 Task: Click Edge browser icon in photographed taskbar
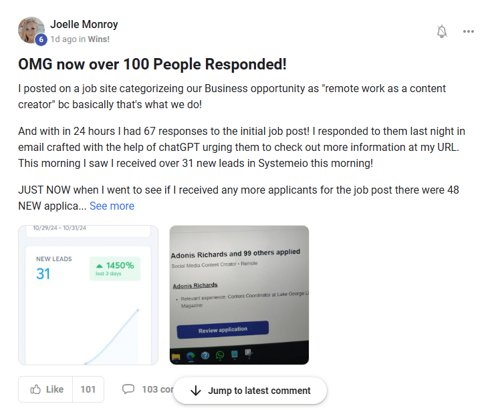coord(191,356)
